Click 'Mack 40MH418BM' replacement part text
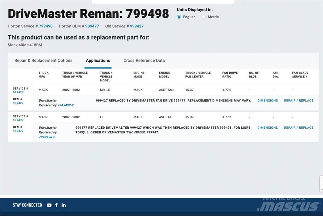This screenshot has height=216, width=323. (25, 45)
